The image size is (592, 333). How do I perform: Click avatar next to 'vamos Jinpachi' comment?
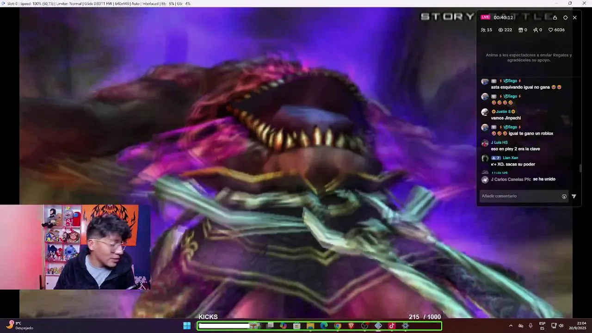click(x=485, y=112)
